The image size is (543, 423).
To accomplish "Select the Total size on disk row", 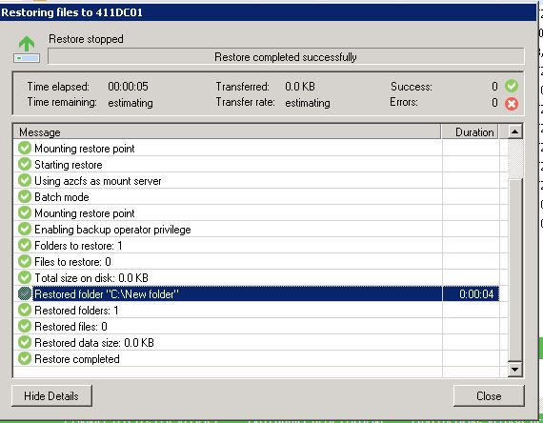I will [256, 277].
